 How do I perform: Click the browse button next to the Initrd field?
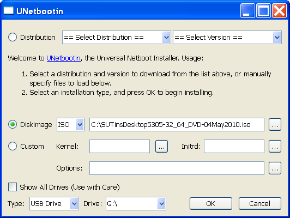pos(275,147)
